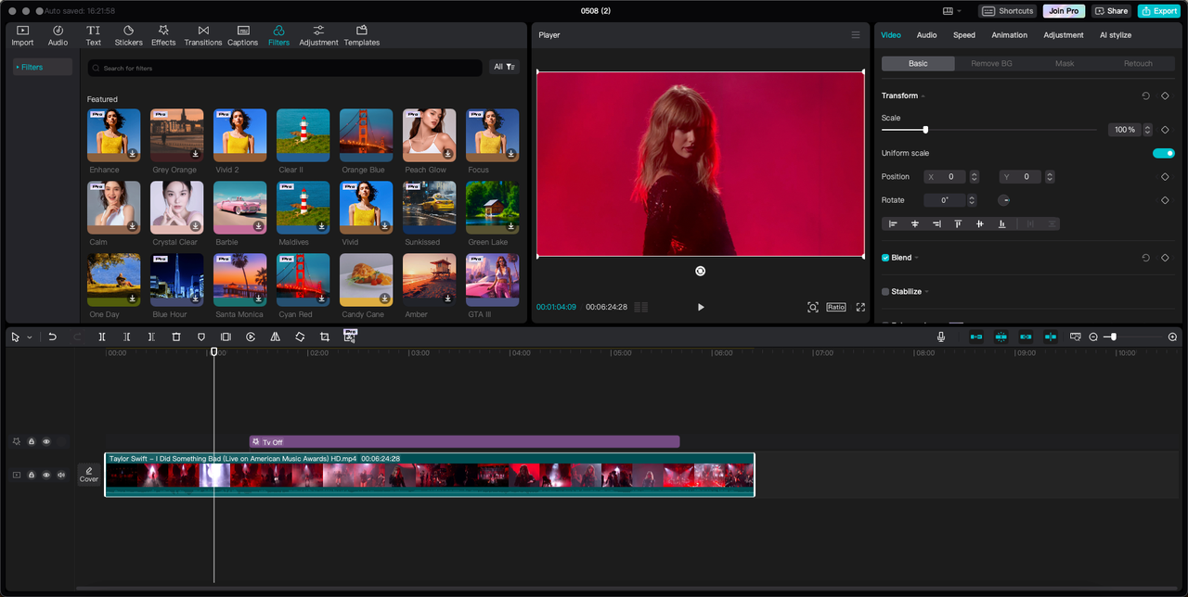
Task: Click the Rotate dial knob
Action: point(1004,200)
